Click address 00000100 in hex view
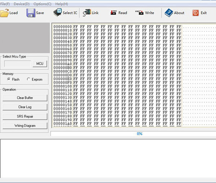Screen dimensions: 216x183 pyautogui.click(x=63, y=86)
